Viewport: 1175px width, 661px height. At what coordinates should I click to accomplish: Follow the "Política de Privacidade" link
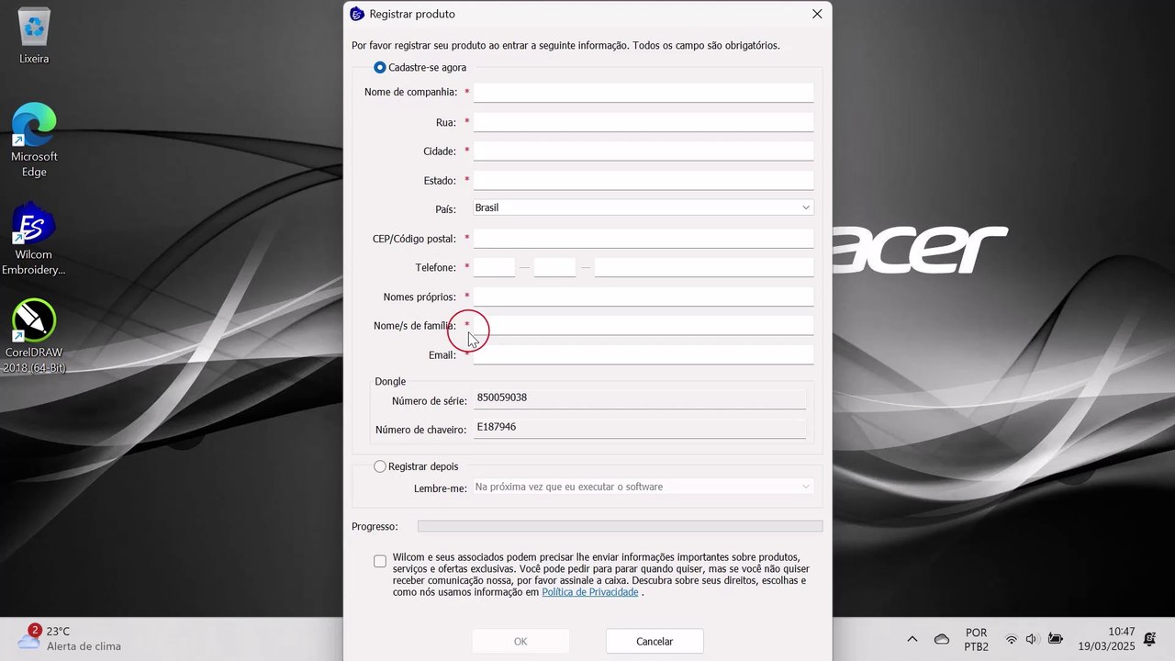pos(590,592)
